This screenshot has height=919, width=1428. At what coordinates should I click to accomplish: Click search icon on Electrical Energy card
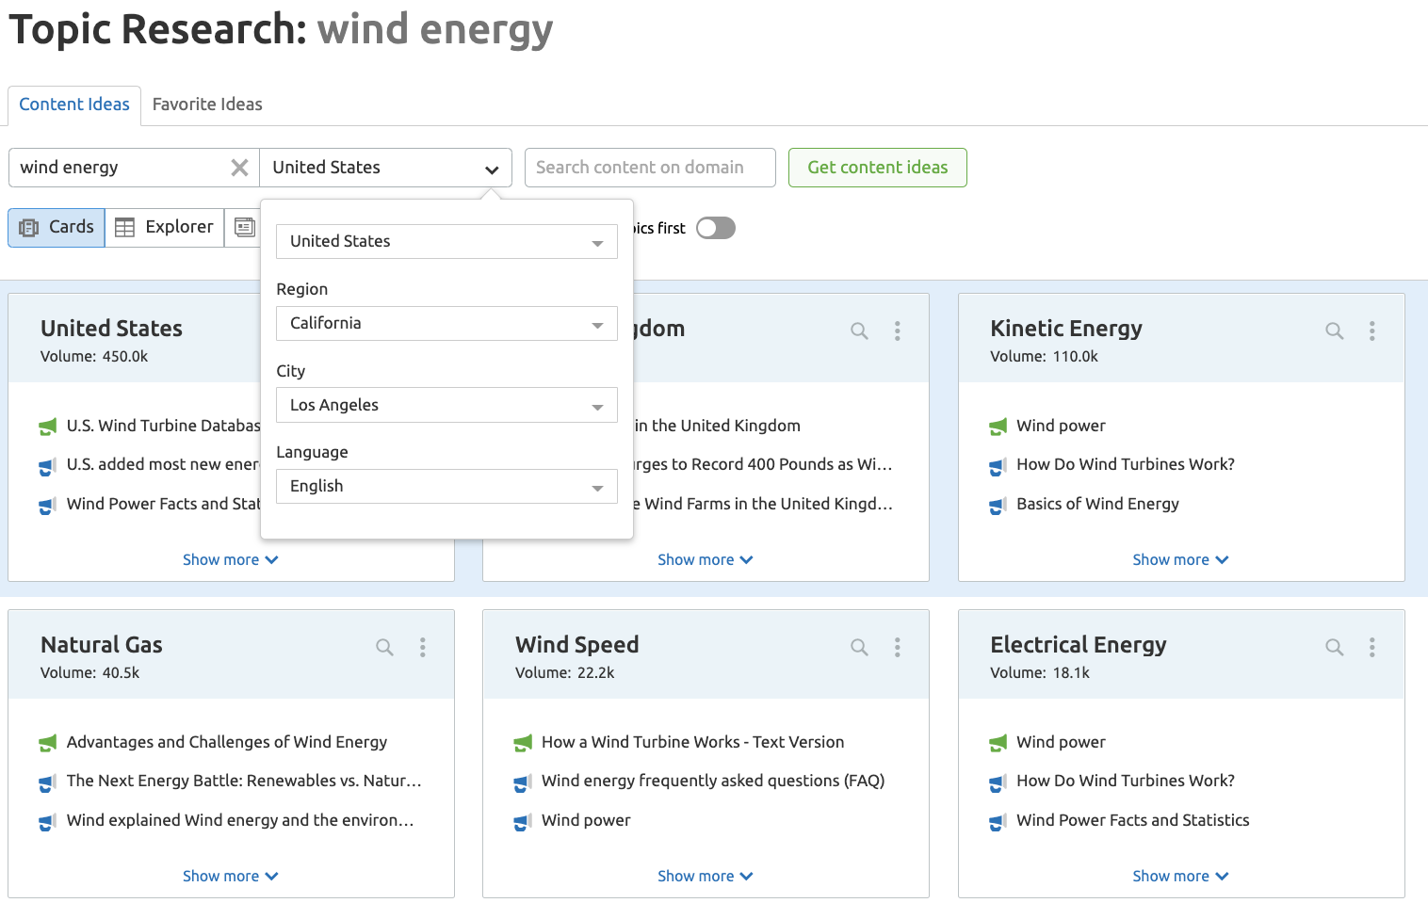coord(1334,647)
